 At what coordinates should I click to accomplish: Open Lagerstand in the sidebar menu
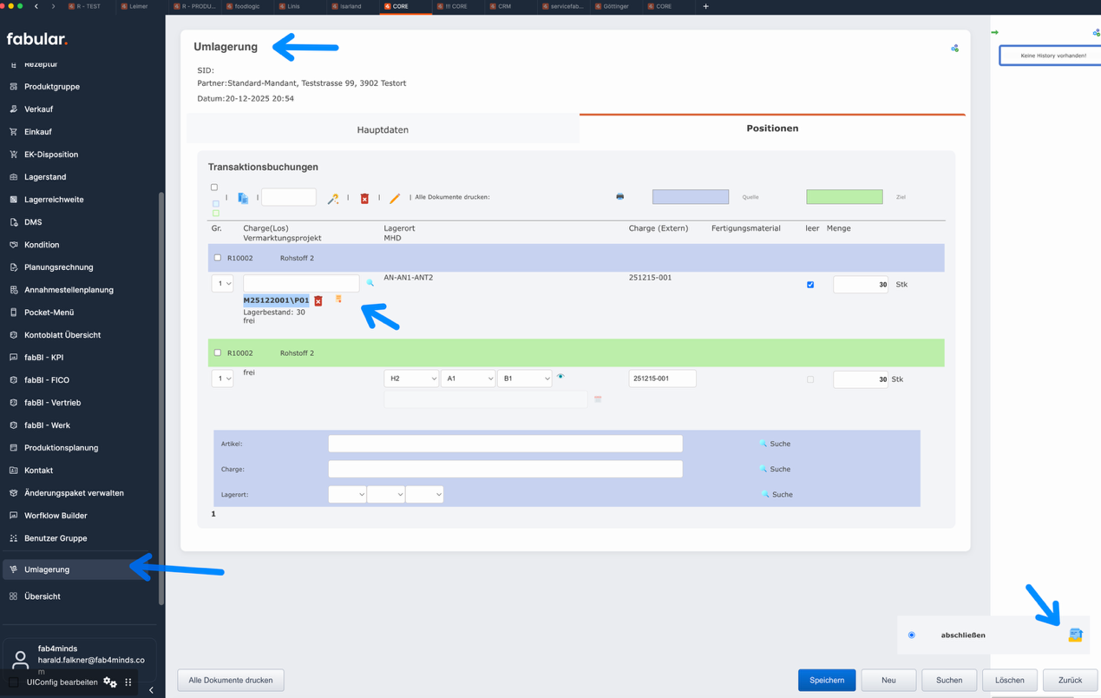tap(45, 177)
